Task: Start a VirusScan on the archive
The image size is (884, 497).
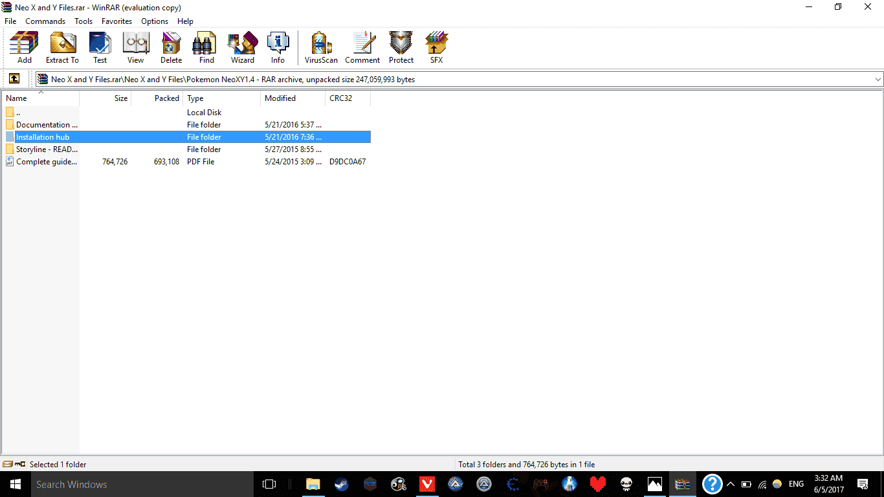Action: pos(321,47)
